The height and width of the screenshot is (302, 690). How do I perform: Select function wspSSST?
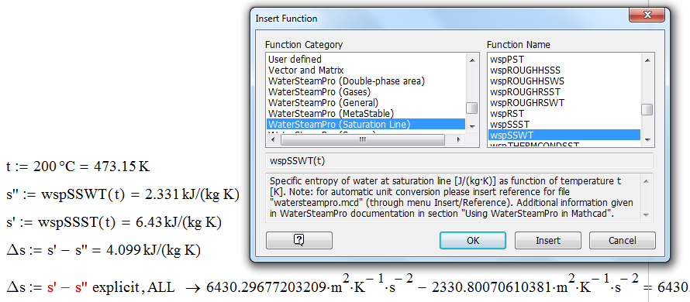[564, 125]
